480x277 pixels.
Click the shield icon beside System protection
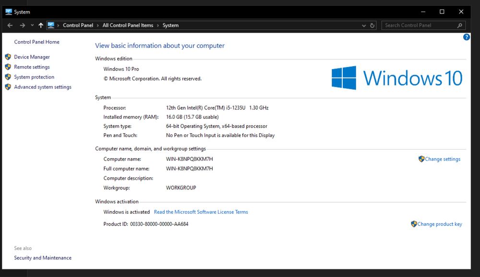click(8, 77)
